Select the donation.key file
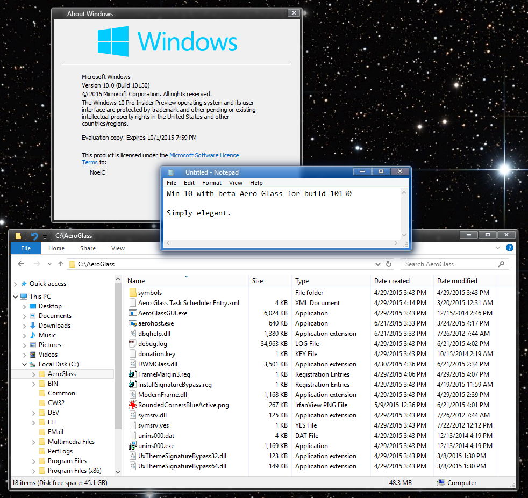 (x=156, y=354)
